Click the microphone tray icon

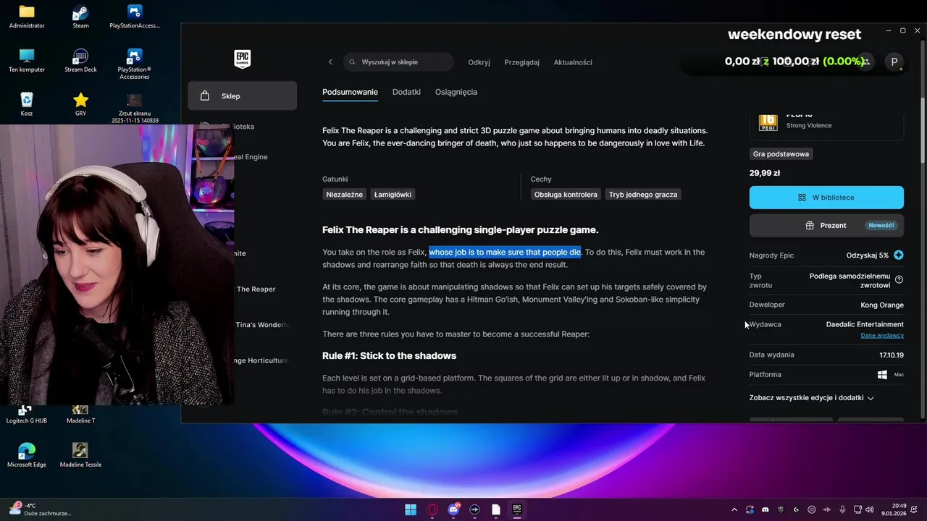[842, 509]
